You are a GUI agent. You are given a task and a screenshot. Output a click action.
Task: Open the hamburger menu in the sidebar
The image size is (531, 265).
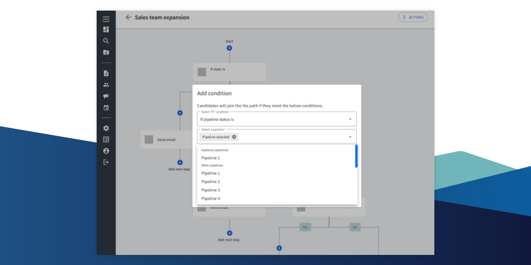pos(106,19)
